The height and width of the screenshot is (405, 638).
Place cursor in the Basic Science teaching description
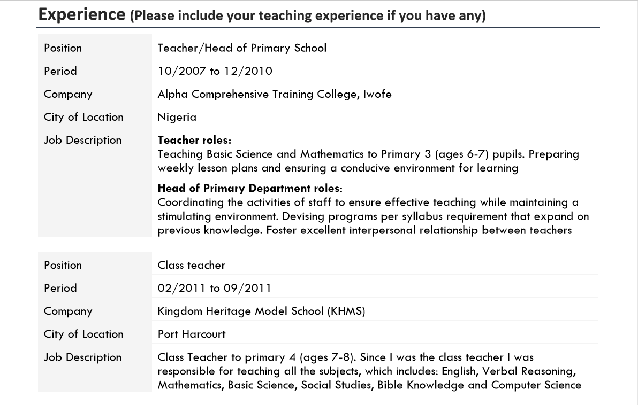coord(368,161)
